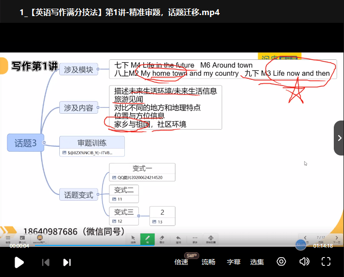Skip to the previous video
344x277 pixels.
point(46,262)
